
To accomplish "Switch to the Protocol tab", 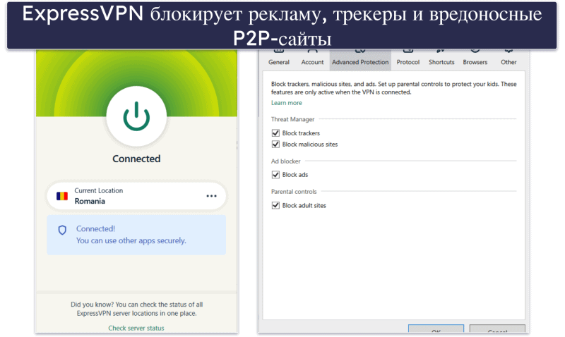I will pos(408,59).
